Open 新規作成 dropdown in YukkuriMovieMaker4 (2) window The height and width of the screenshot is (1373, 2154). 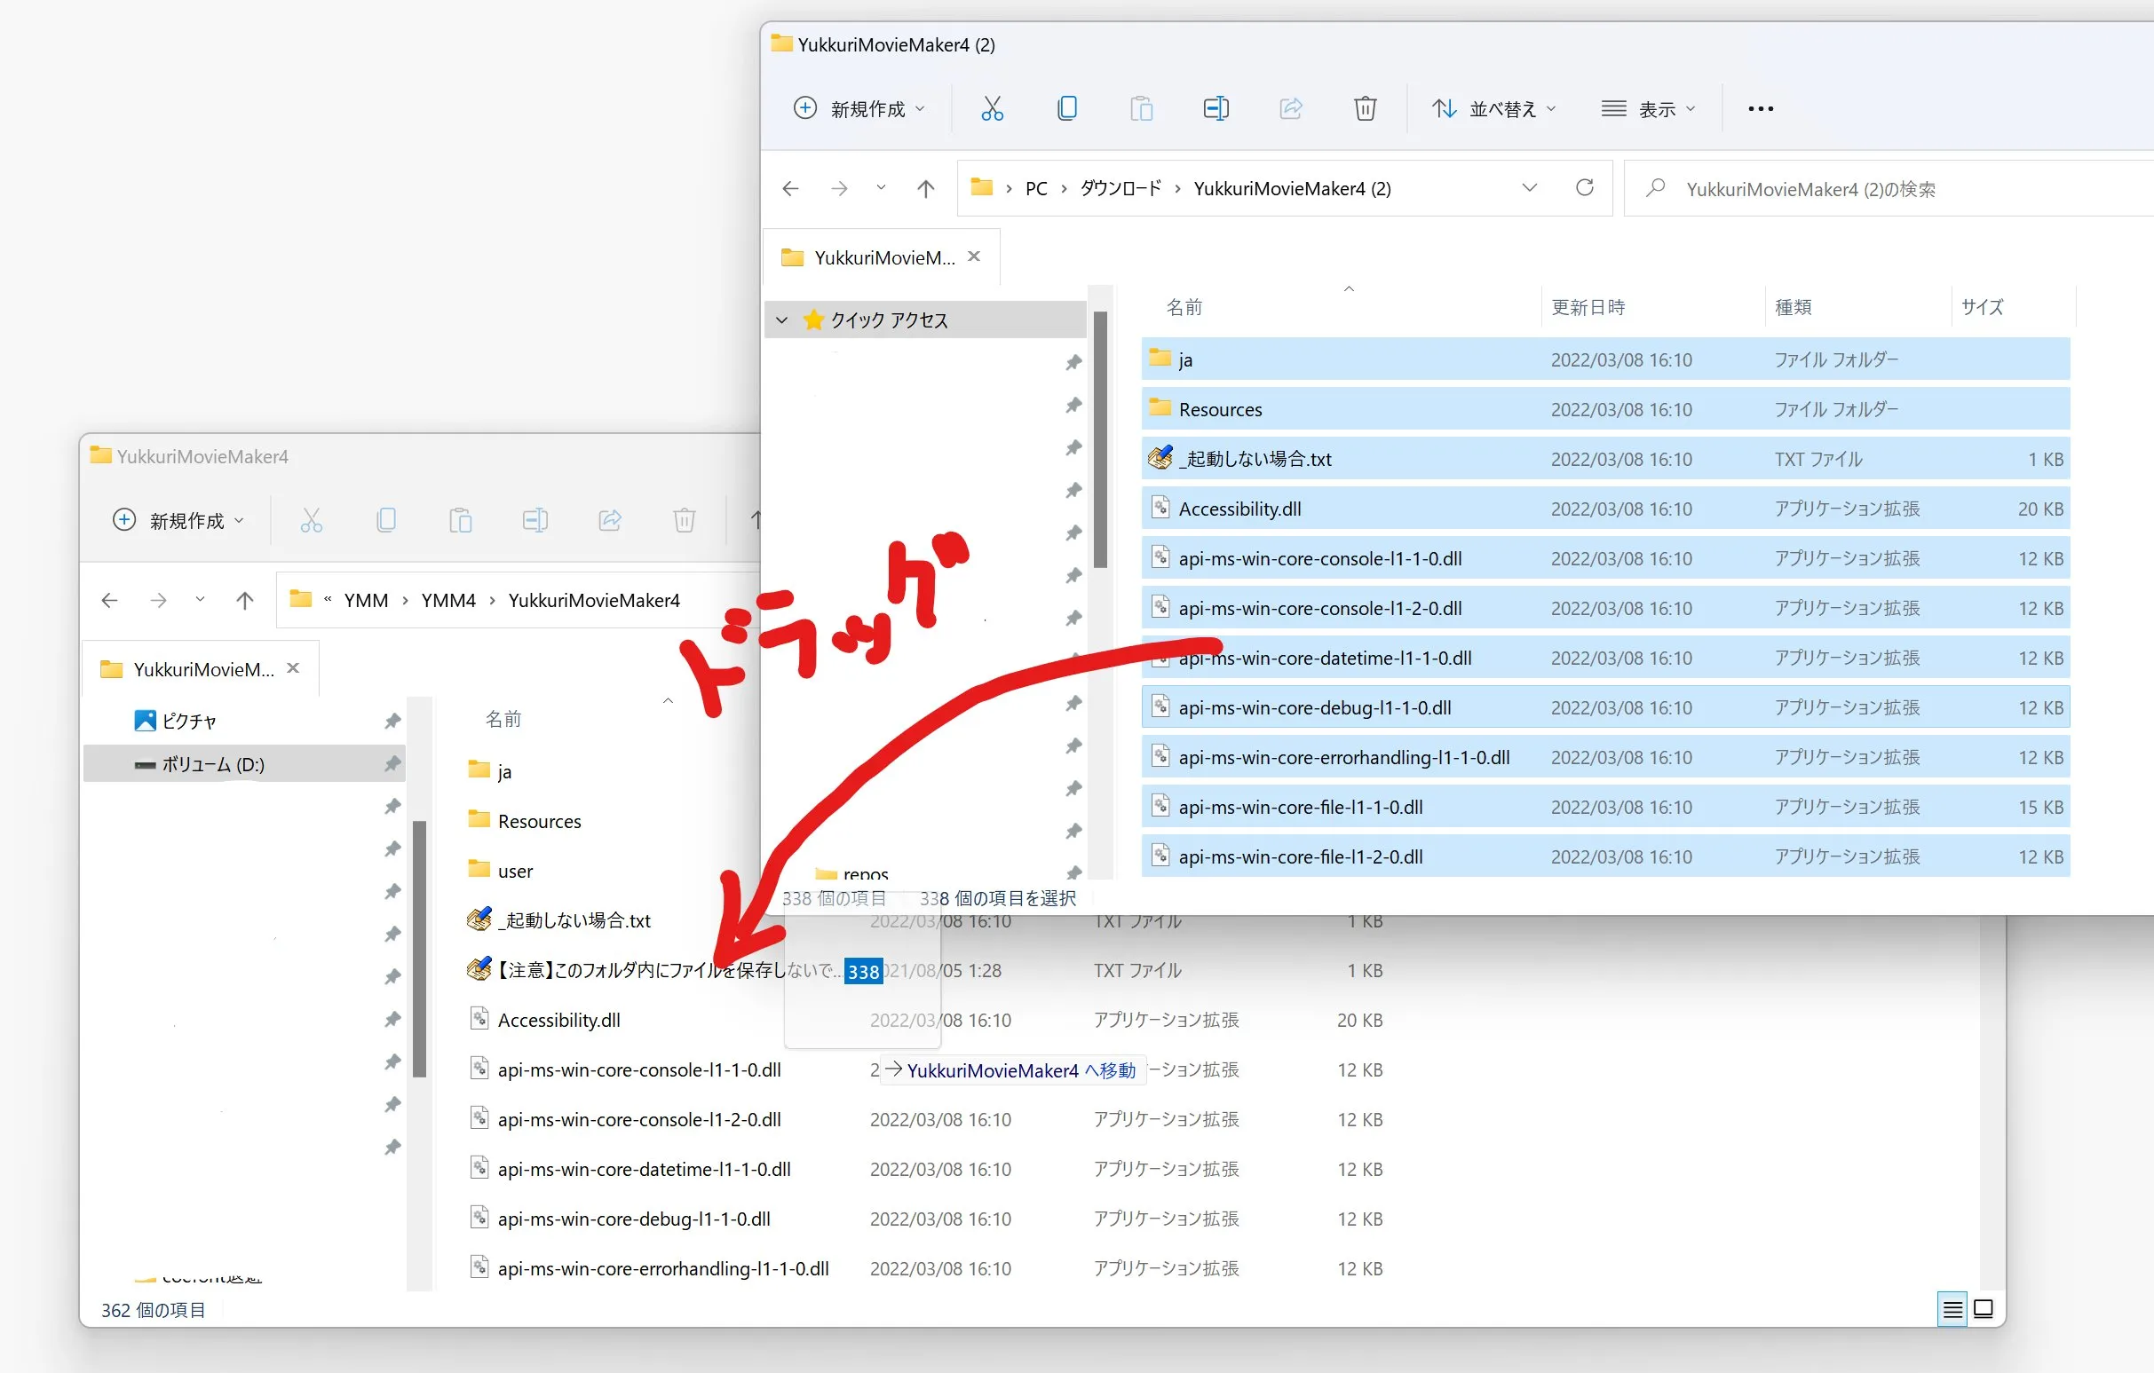pyautogui.click(x=859, y=109)
